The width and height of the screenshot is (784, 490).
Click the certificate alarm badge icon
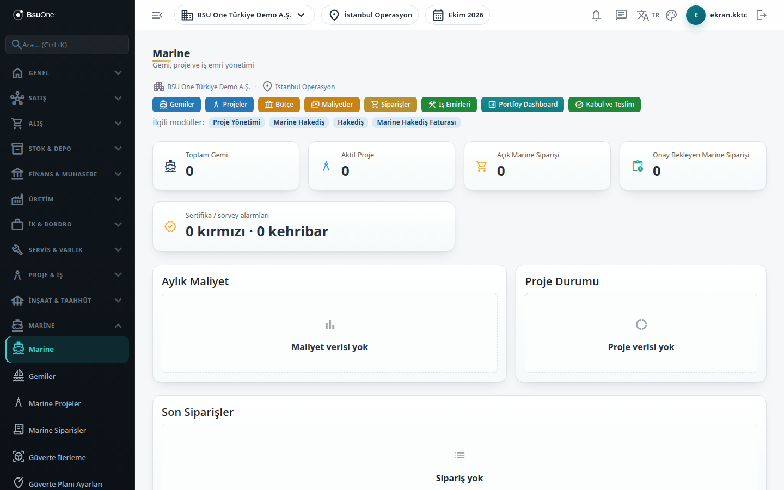[x=170, y=226]
